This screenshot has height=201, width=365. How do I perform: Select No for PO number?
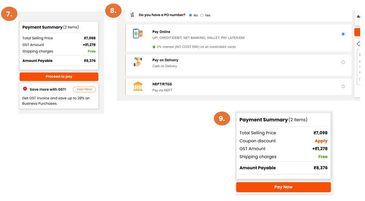(190, 15)
